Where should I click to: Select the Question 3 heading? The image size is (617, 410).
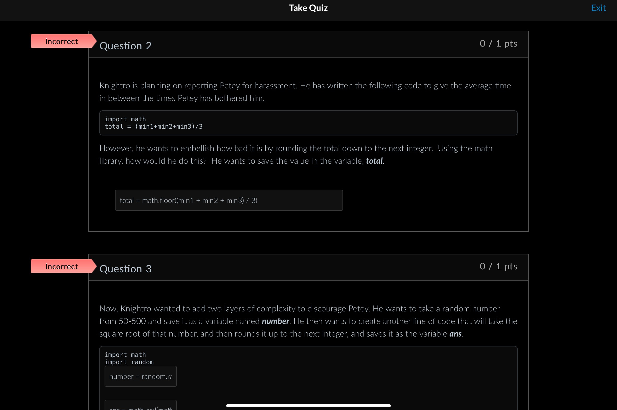click(x=125, y=269)
